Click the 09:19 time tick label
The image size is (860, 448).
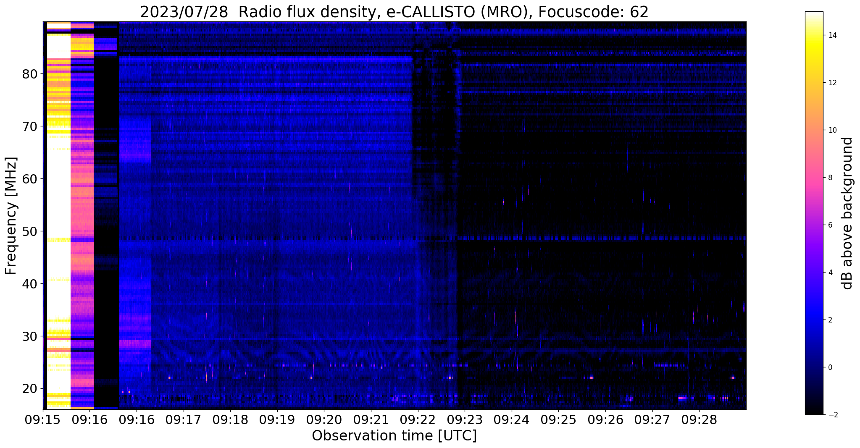(x=277, y=420)
